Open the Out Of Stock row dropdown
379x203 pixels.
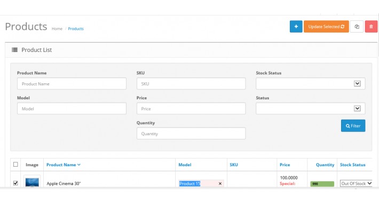pos(356,183)
